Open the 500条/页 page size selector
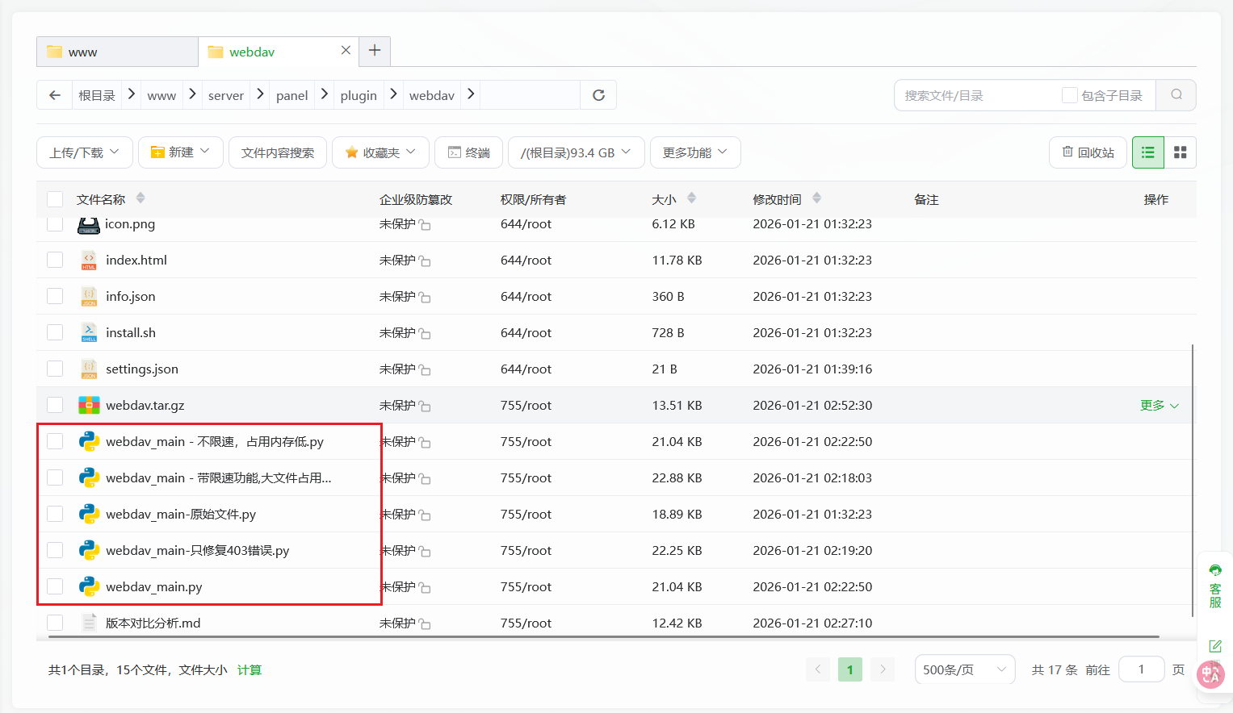Screen dimensions: 1233x713 click(964, 669)
